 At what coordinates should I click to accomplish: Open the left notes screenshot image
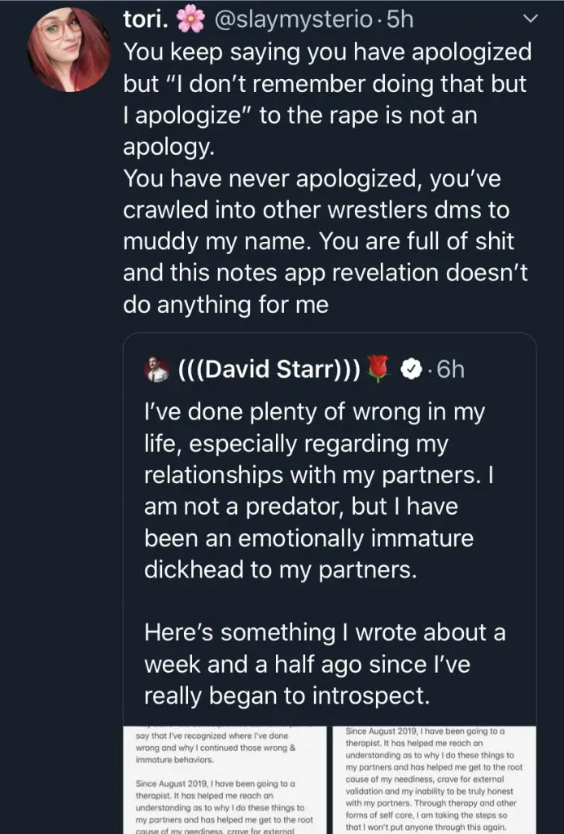[224, 779]
